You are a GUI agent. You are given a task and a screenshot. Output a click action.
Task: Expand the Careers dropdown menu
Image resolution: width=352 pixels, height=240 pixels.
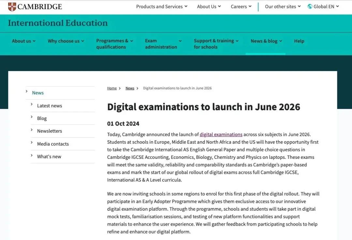(241, 7)
